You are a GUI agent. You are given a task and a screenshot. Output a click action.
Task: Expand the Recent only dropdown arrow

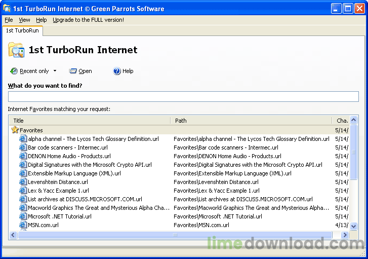pyautogui.click(x=55, y=71)
